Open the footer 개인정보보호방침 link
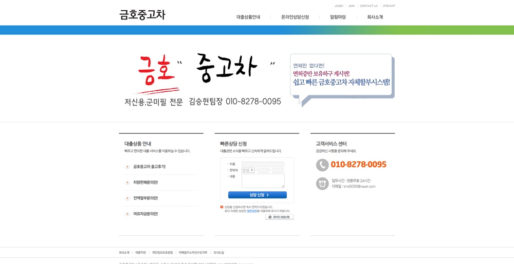This screenshot has height=264, width=514. (162, 253)
